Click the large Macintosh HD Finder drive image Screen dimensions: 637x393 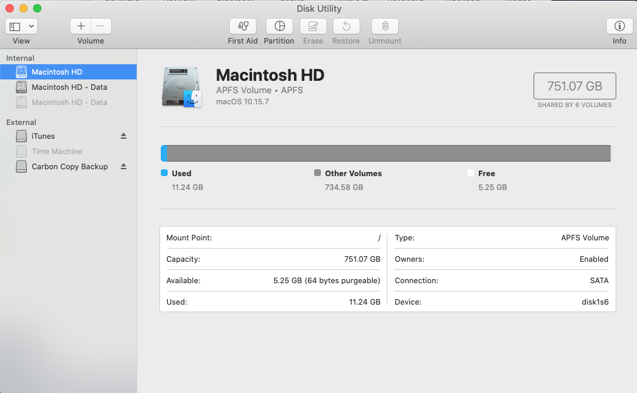pos(182,88)
